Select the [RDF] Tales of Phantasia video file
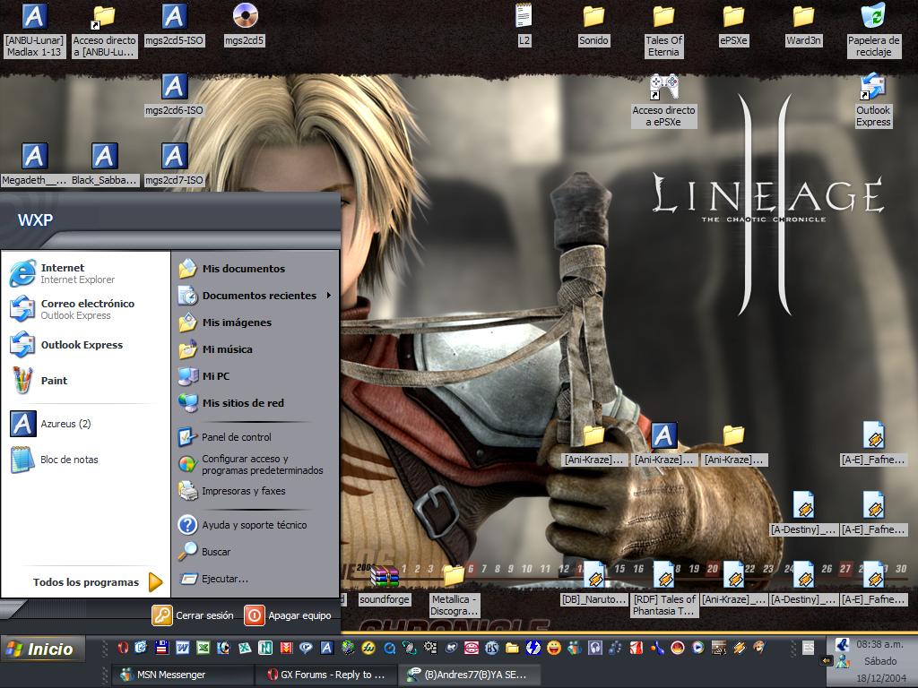 [x=664, y=589]
